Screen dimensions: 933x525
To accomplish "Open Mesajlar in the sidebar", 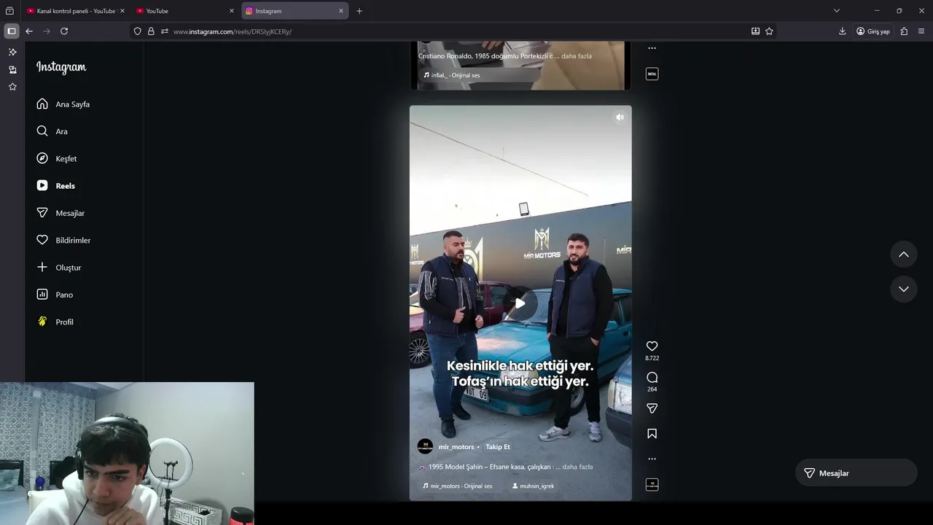I will click(60, 213).
